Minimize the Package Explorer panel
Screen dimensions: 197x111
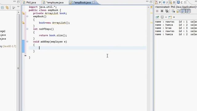coord(14,2)
